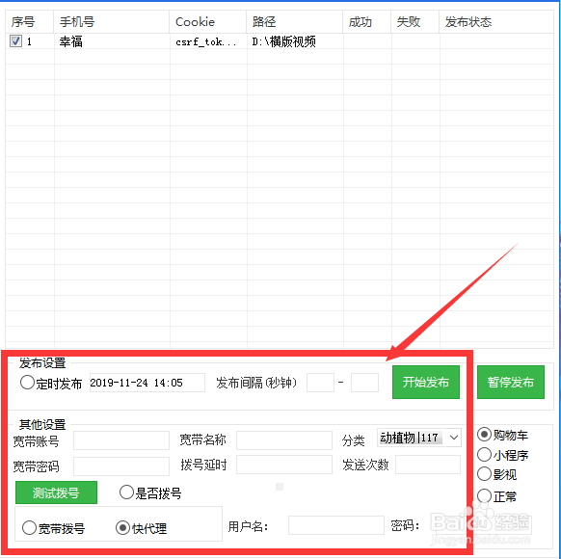The image size is (561, 559).
Task: Click the 开始发布 button
Action: pos(426,383)
